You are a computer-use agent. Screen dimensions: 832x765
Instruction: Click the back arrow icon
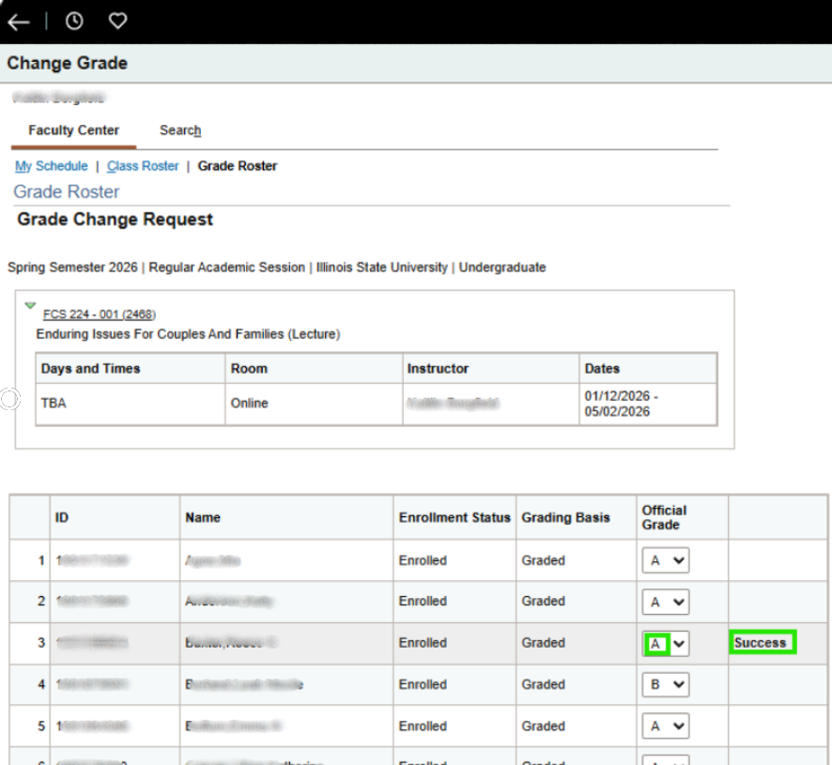pyautogui.click(x=19, y=22)
